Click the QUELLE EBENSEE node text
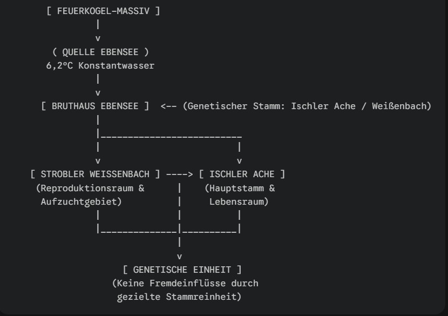 pyautogui.click(x=101, y=52)
